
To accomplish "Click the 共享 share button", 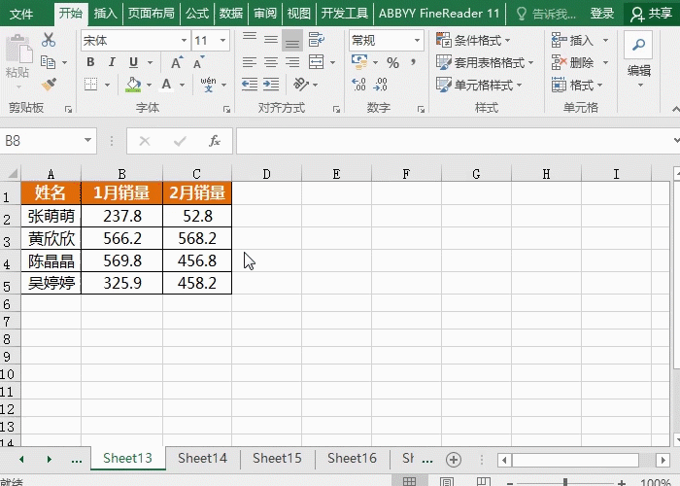I will point(652,14).
